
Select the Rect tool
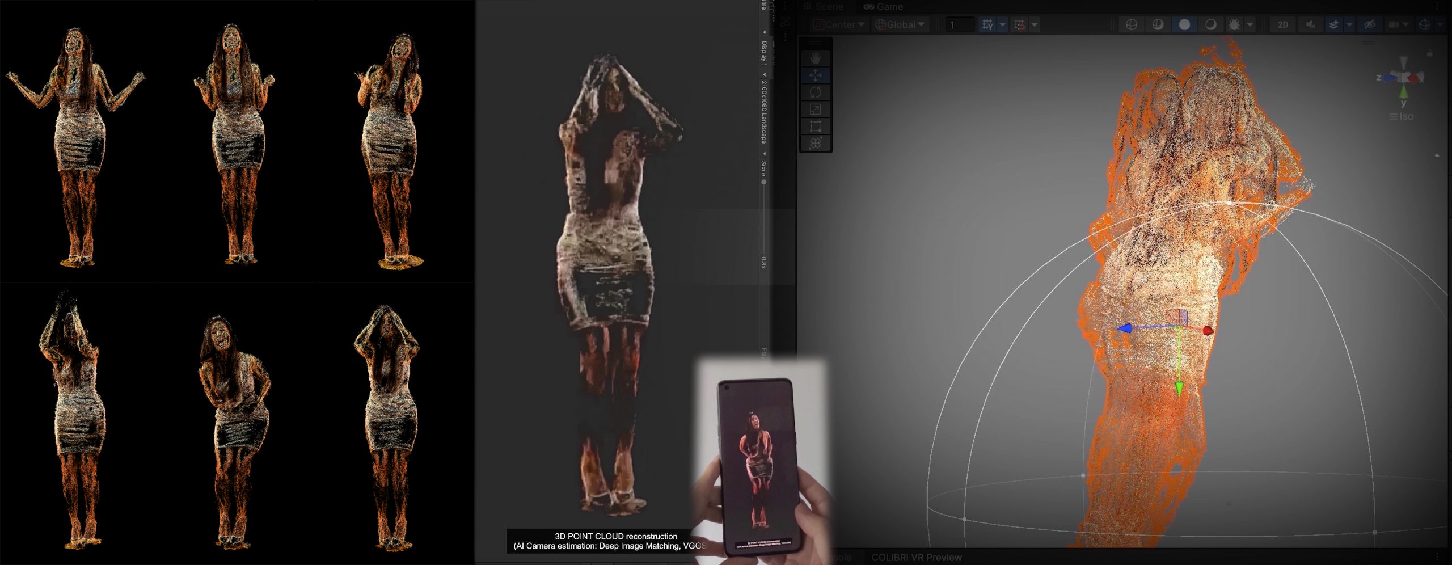coord(815,126)
